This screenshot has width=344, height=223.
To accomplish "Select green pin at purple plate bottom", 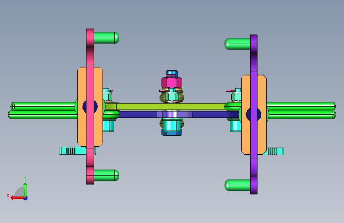I will point(237,185).
